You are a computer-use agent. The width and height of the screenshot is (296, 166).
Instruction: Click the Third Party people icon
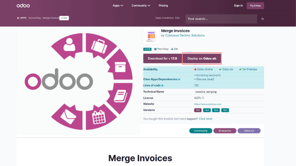click(x=155, y=49)
